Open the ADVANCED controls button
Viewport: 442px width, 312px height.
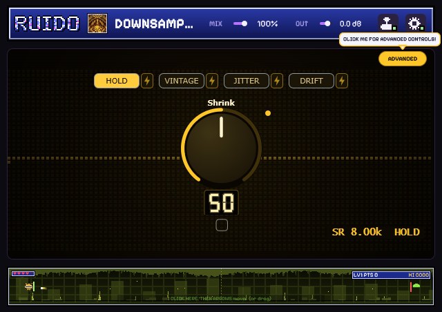403,59
